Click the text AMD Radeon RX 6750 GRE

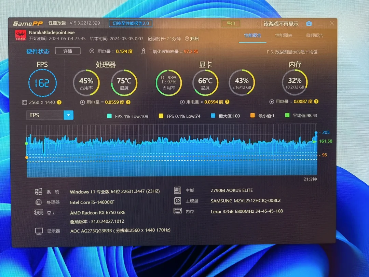coord(98,212)
